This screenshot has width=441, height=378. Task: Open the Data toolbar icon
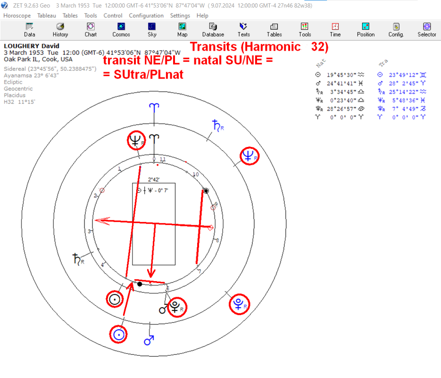(x=29, y=30)
